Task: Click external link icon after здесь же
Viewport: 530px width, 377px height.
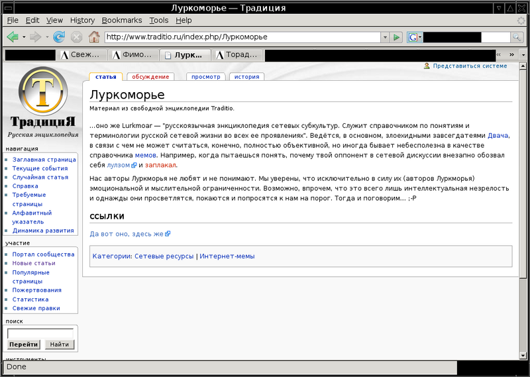Action: click(168, 234)
